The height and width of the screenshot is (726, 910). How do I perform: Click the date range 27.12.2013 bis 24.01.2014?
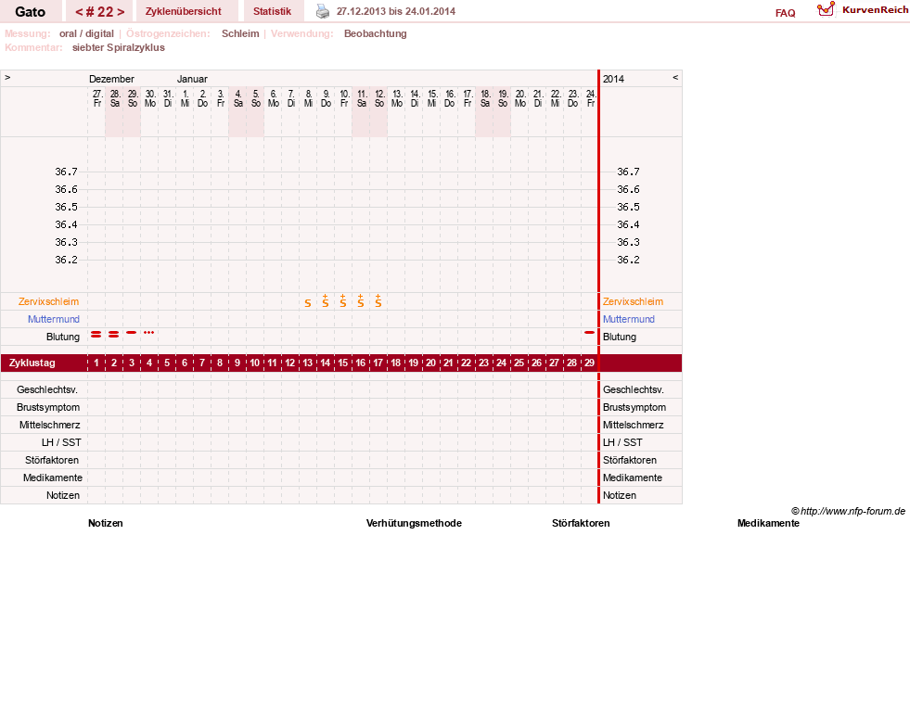click(396, 11)
